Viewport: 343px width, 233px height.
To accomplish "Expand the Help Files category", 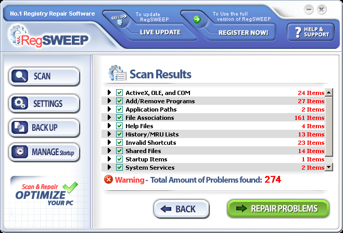I will click(x=109, y=126).
